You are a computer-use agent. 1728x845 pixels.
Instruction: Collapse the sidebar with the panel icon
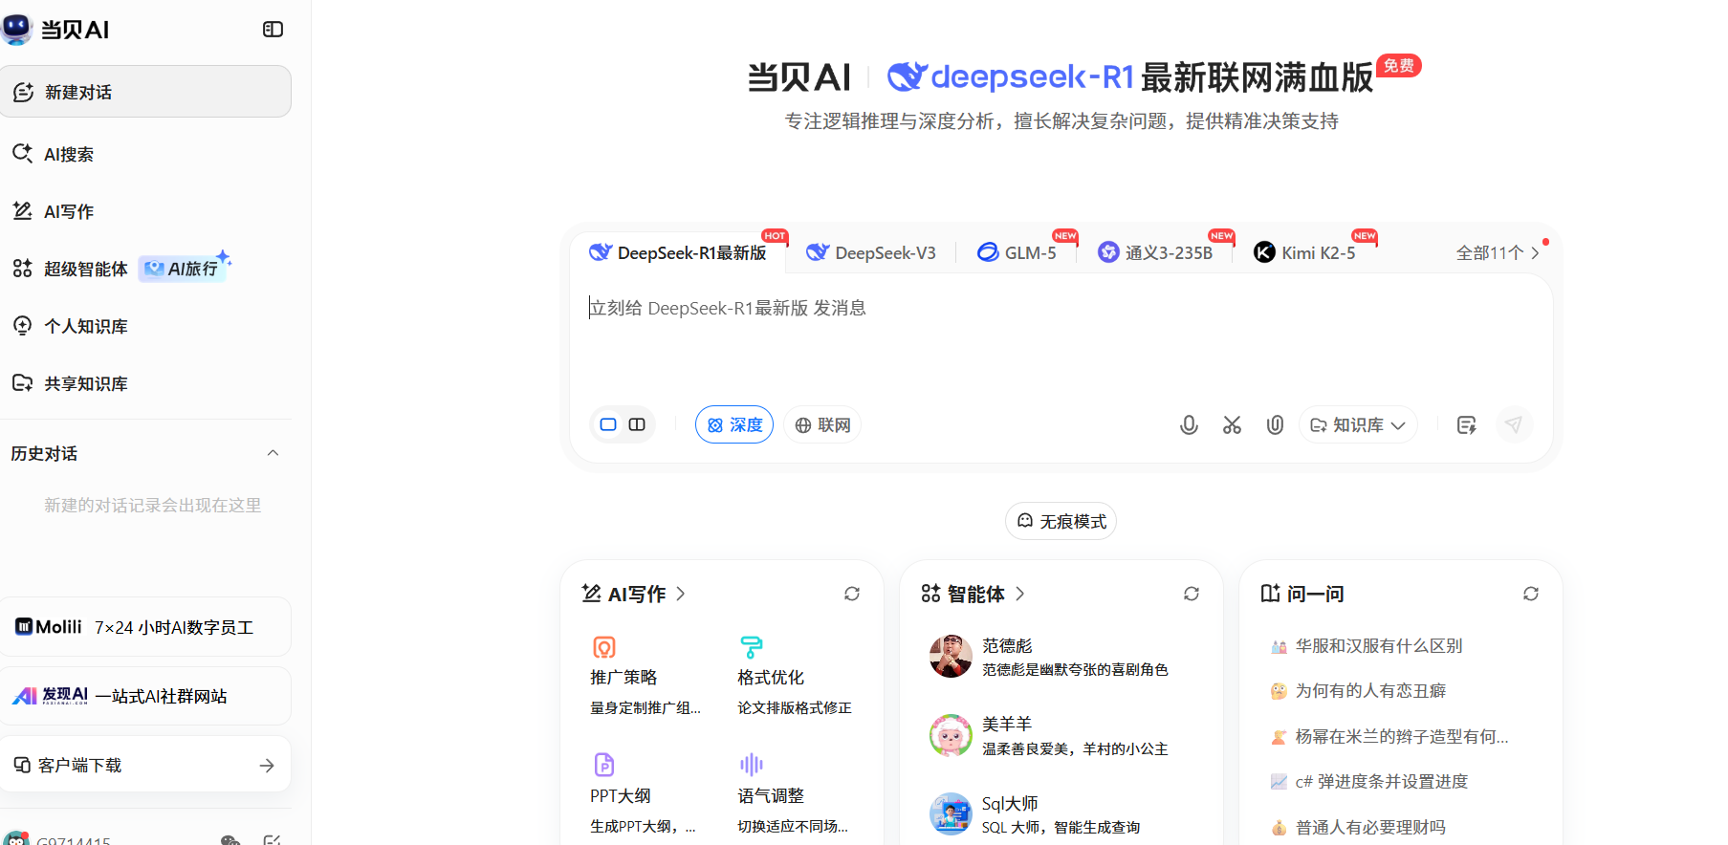pos(273,30)
